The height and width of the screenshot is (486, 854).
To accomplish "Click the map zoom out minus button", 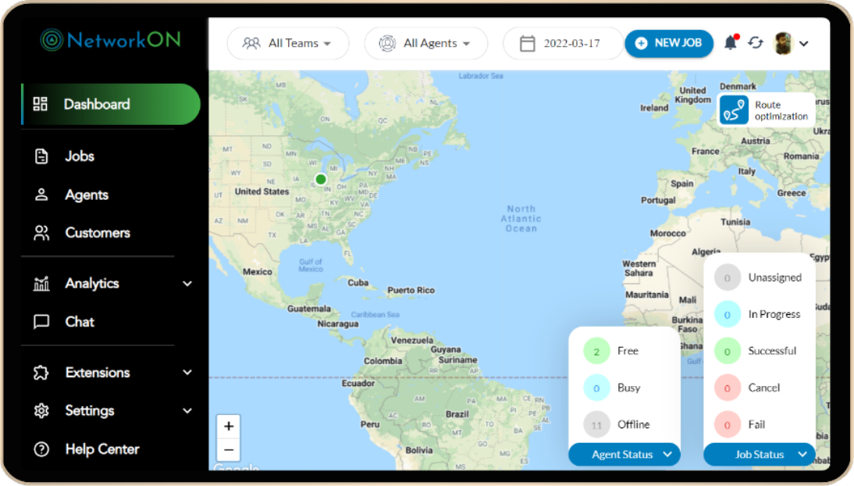I will [229, 450].
